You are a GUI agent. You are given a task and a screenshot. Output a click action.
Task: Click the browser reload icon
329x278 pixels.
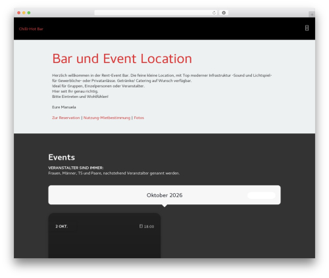pyautogui.click(x=214, y=12)
